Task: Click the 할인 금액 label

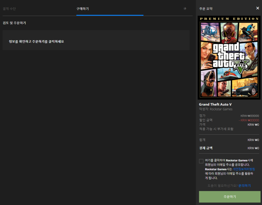Action: 206,120
